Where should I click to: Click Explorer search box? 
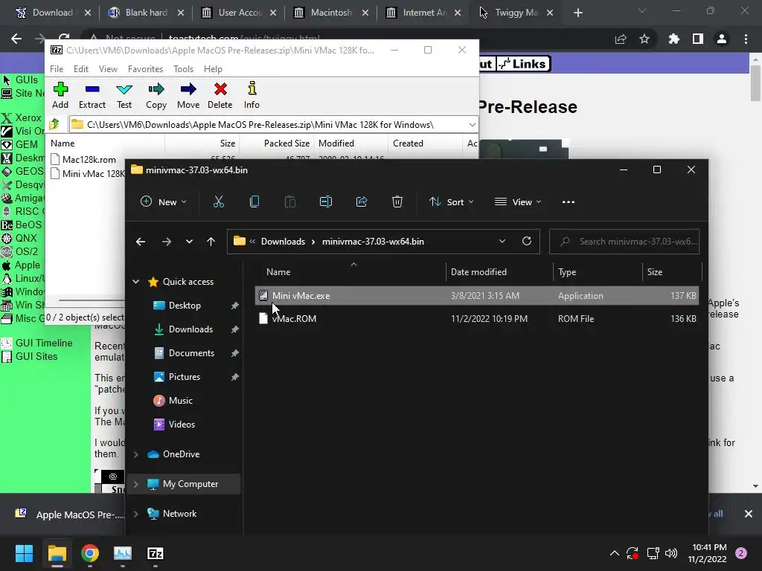[624, 242]
